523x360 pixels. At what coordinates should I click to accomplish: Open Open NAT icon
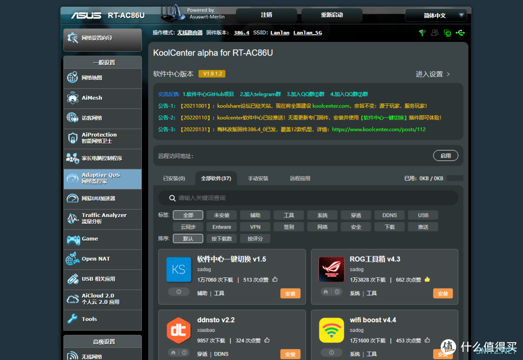pyautogui.click(x=72, y=259)
